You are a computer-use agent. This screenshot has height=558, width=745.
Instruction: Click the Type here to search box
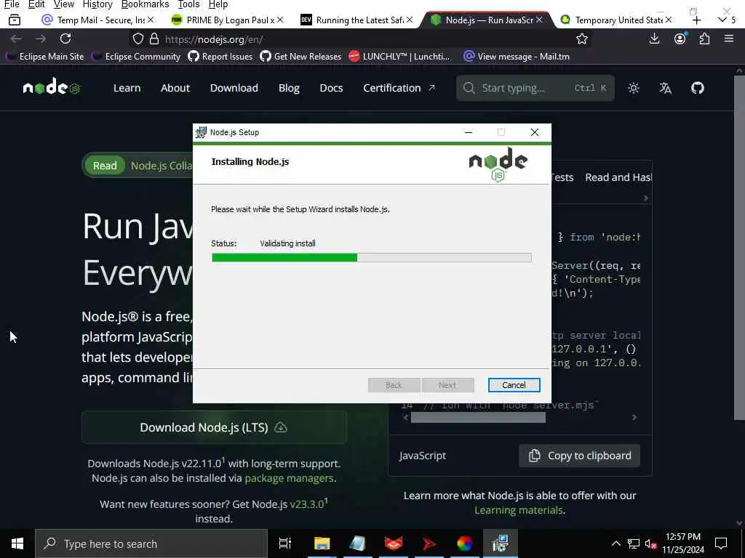[151, 543]
